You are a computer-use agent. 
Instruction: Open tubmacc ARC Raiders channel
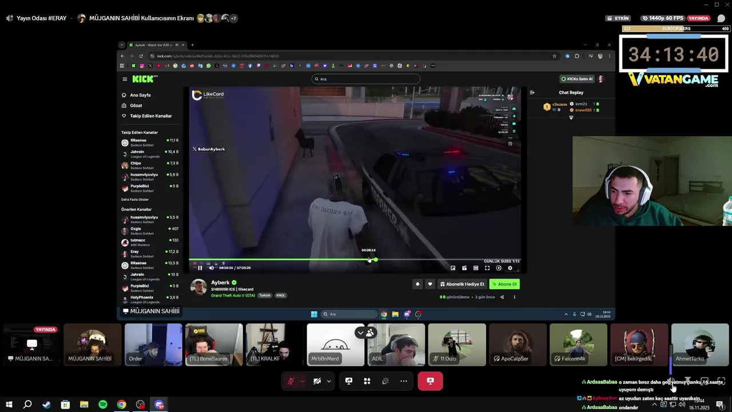150,242
